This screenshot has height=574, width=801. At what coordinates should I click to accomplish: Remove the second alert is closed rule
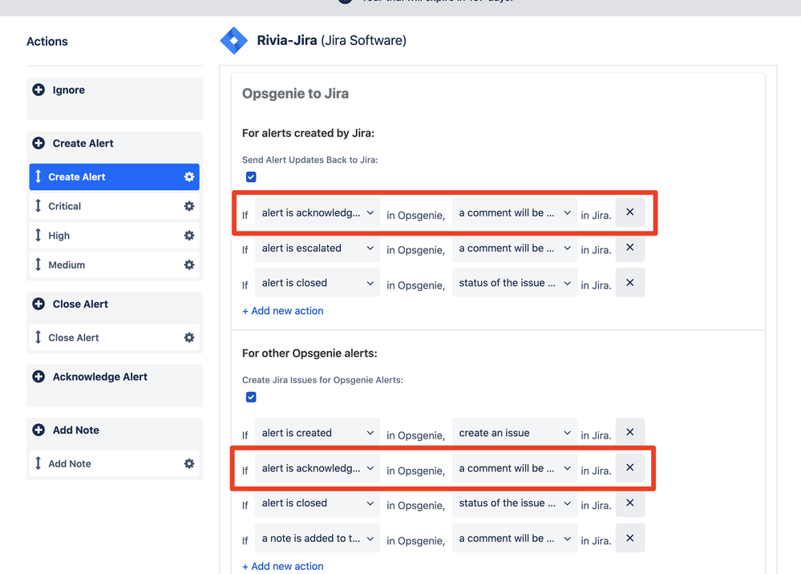(630, 503)
